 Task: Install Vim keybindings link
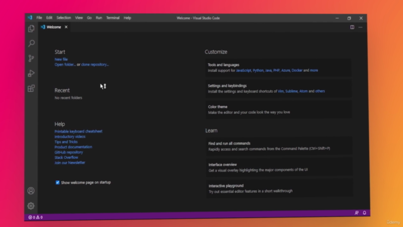coord(281,91)
